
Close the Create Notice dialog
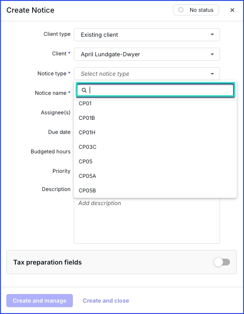(x=232, y=10)
